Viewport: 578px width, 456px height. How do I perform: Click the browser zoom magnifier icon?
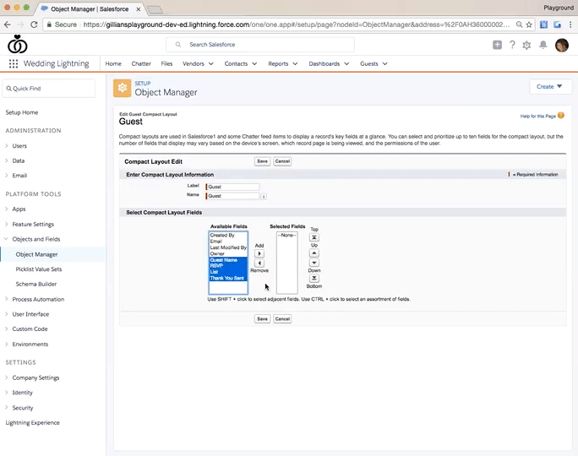(519, 24)
